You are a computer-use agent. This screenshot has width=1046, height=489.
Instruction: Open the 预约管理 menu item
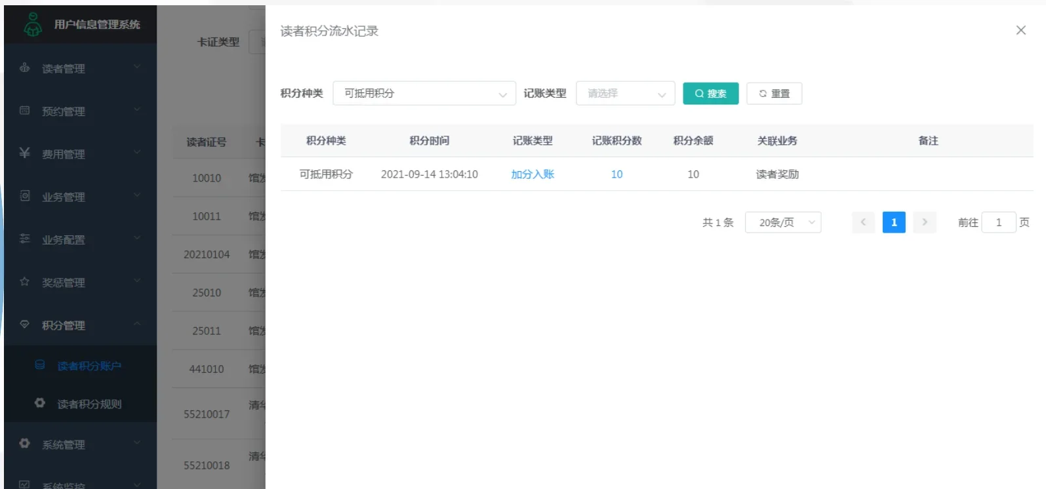[x=80, y=111]
